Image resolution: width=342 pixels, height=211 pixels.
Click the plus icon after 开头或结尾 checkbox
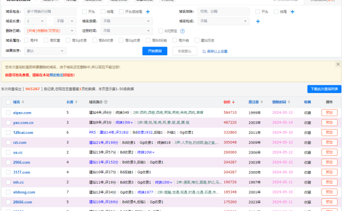[x=148, y=12]
